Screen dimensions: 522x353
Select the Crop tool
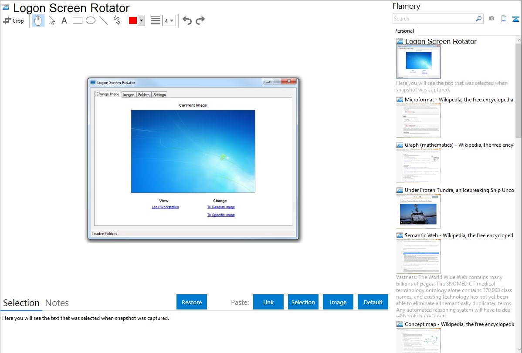pyautogui.click(x=14, y=20)
